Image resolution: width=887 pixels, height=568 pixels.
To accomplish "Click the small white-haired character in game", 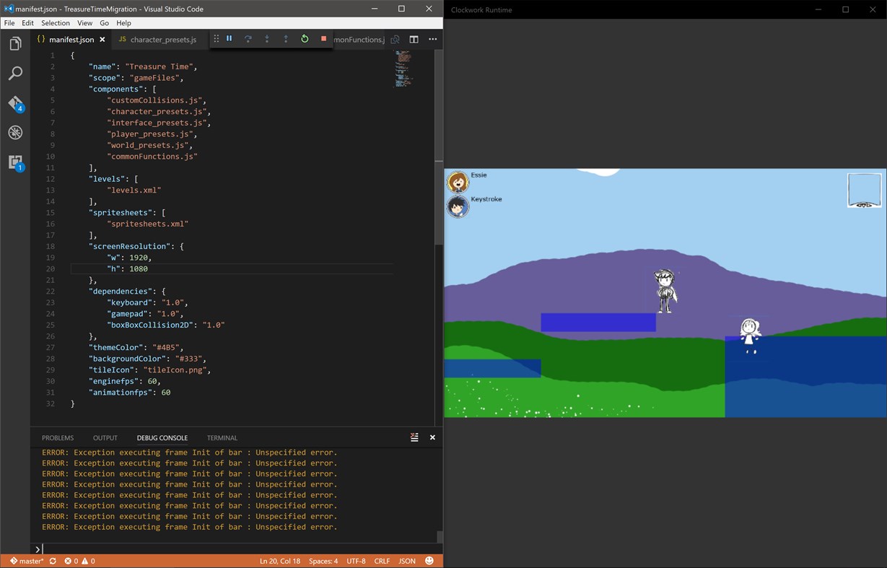I will [751, 336].
